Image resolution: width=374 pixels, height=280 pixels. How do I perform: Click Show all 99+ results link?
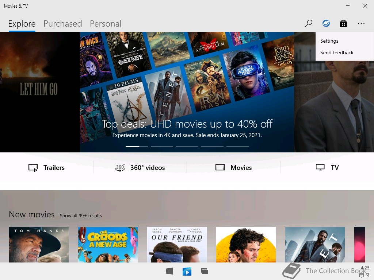point(81,215)
